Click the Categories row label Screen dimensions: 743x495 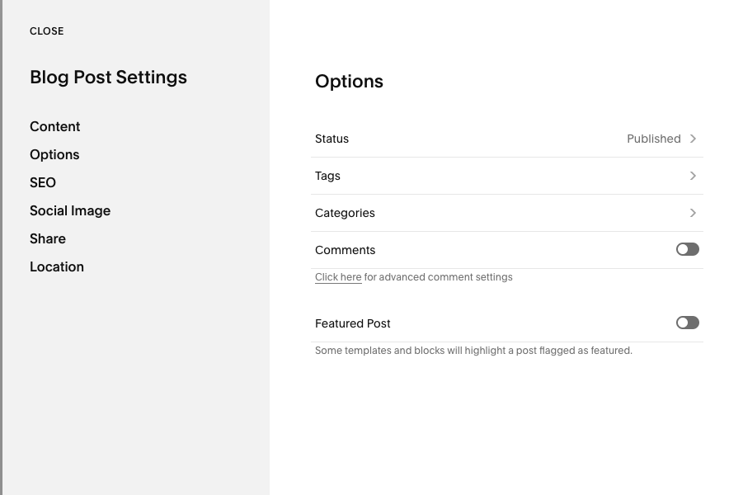[345, 213]
